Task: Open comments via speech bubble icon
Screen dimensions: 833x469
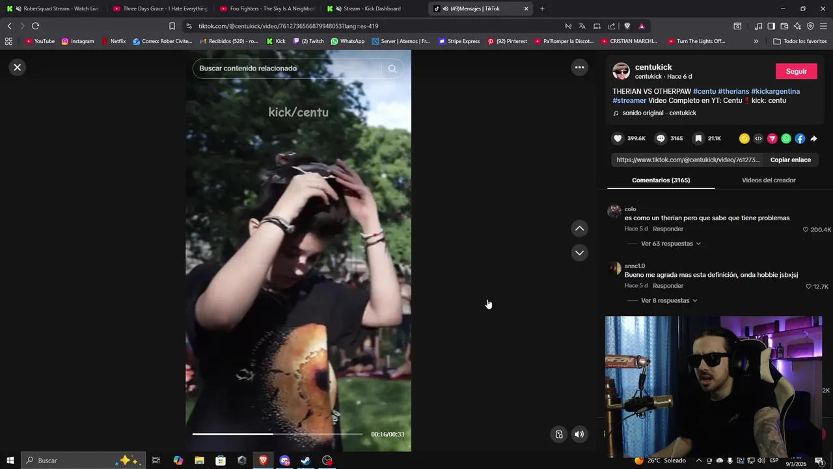Action: point(661,138)
